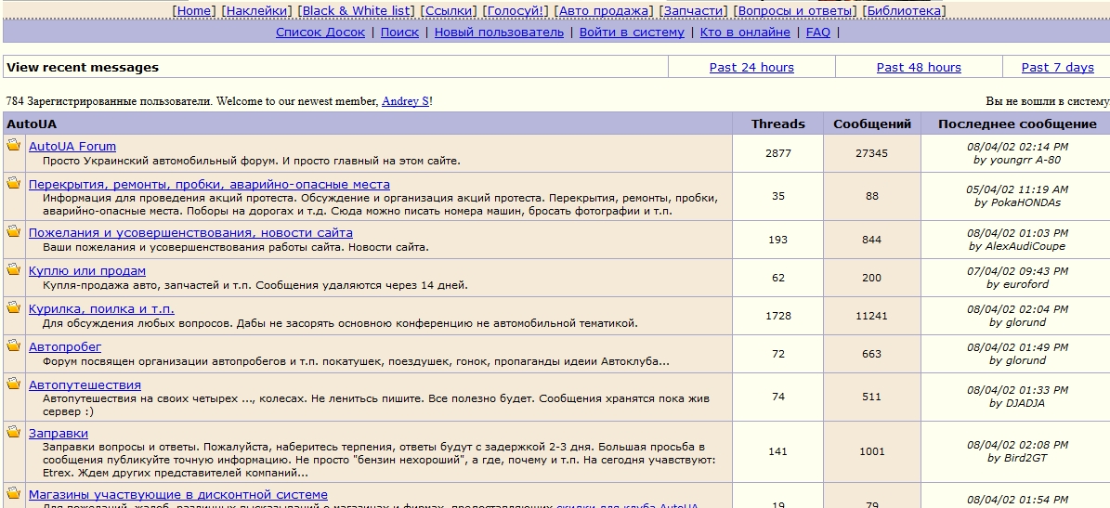Click folder icon next to Перекрытия, ремонты, пробки

point(14,183)
